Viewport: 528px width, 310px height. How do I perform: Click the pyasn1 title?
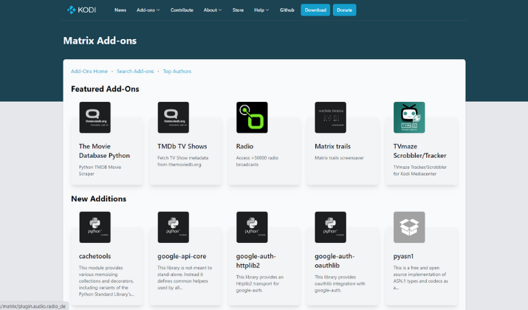point(403,256)
